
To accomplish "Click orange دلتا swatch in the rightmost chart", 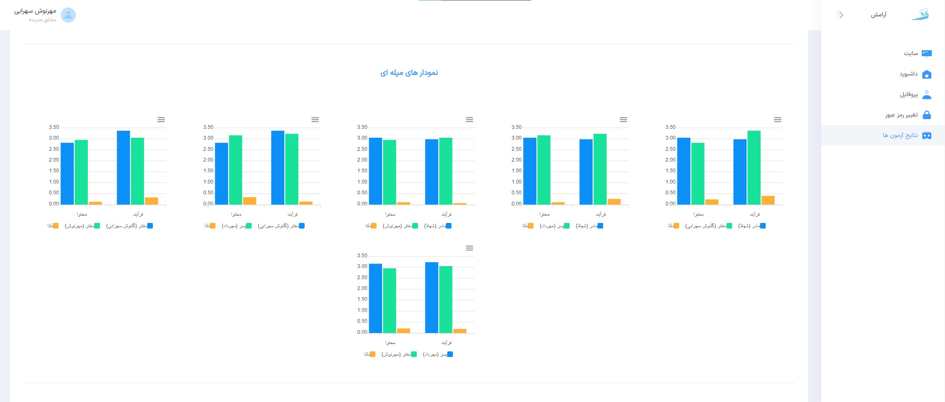I will click(x=676, y=226).
